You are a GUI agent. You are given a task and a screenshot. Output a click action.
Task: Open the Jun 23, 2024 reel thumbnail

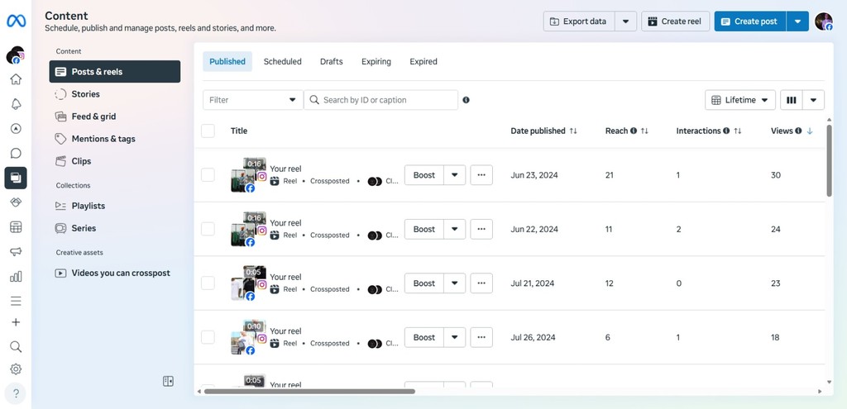(x=248, y=175)
